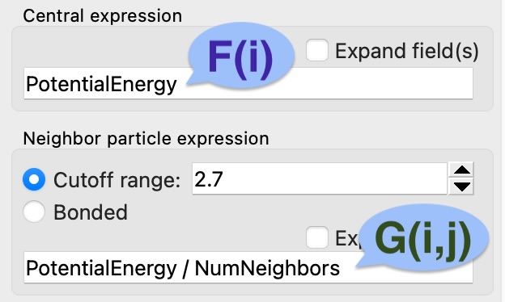
Task: Select the Bonded radio button
Action: tap(34, 212)
